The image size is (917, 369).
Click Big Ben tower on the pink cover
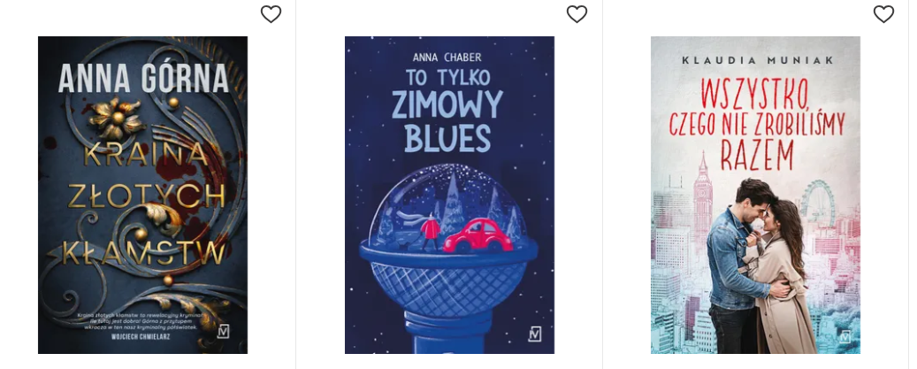(x=702, y=197)
